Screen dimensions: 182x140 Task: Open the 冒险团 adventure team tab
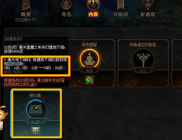121,14
